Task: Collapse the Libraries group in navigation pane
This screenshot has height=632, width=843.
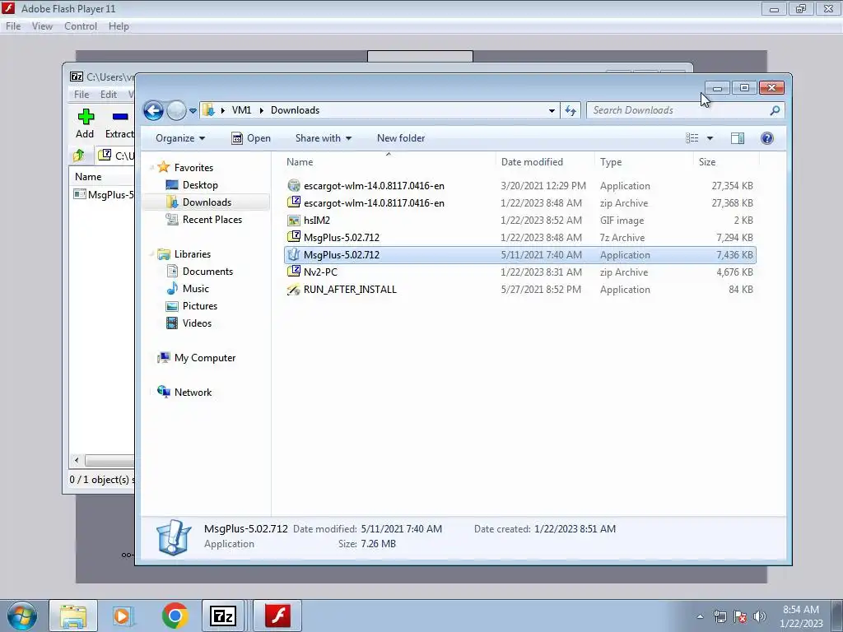Action: (151, 254)
